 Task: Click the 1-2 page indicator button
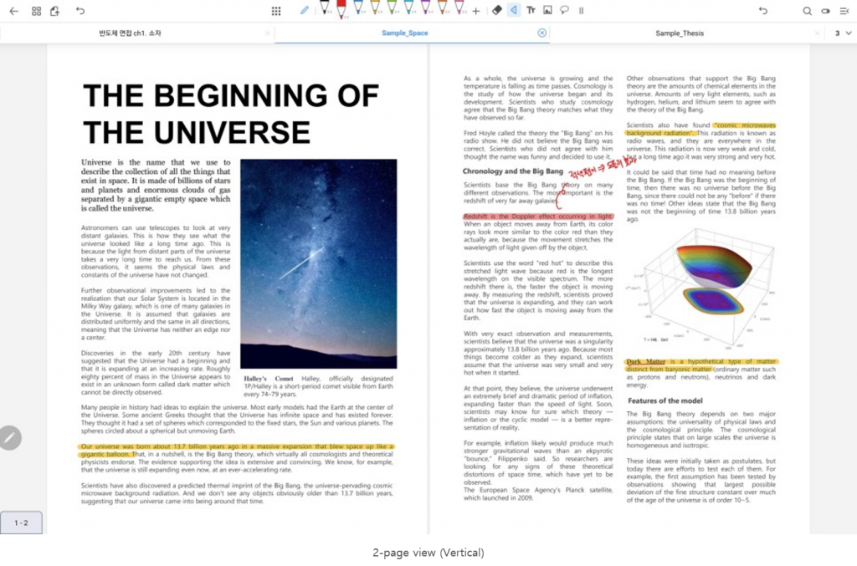pyautogui.click(x=21, y=523)
